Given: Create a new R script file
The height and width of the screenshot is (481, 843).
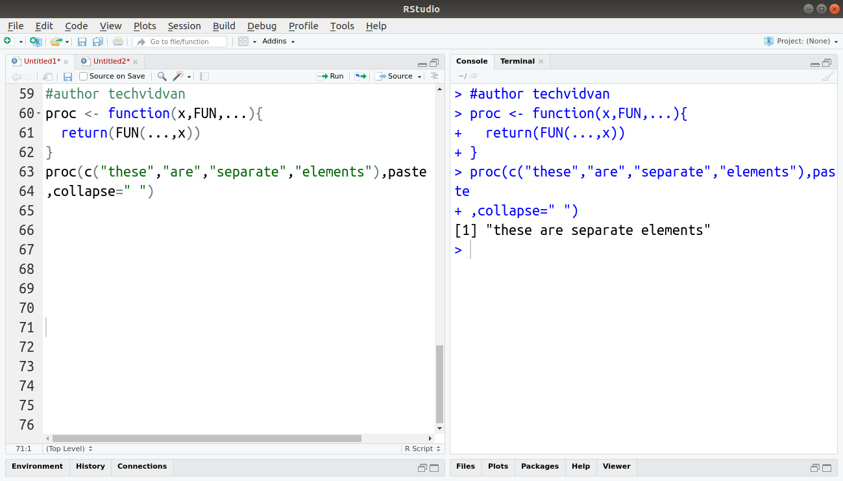Looking at the screenshot, I should tap(9, 40).
